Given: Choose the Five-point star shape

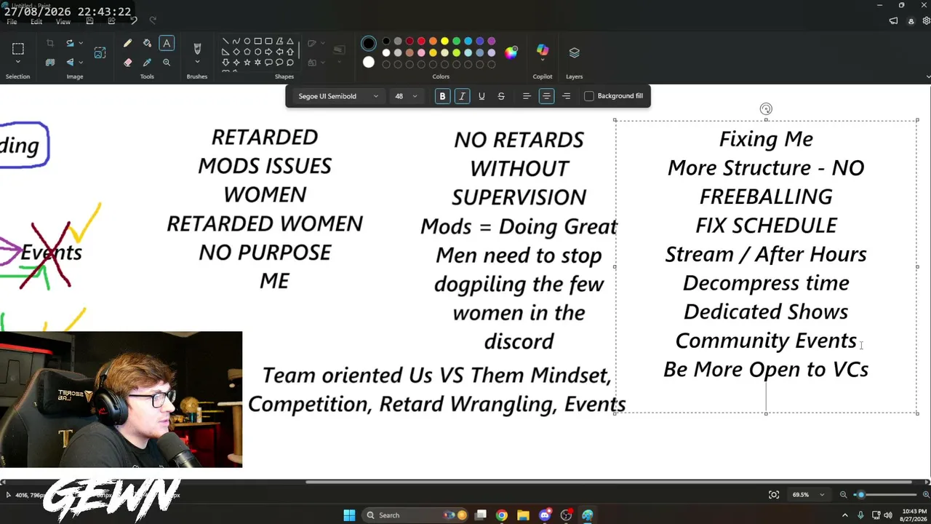Looking at the screenshot, I should point(247,63).
